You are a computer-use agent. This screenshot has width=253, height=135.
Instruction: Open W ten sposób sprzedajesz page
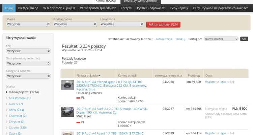coord(98,8)
